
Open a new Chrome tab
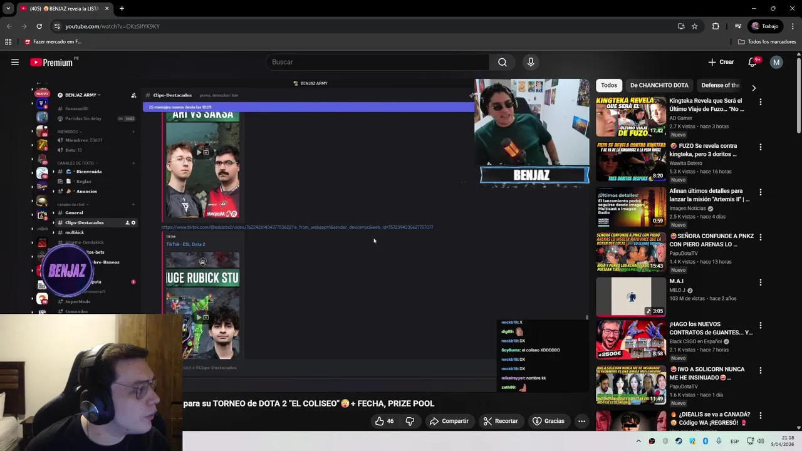(x=122, y=9)
